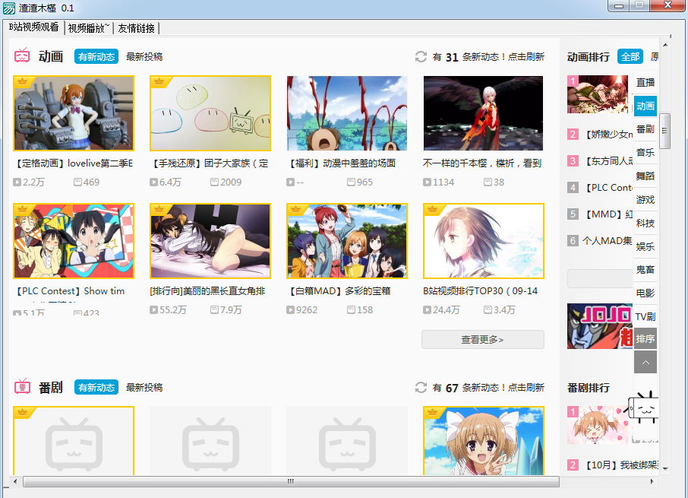
Task: Open the rank 1 thumbnail in 动画排行
Action: click(x=598, y=94)
